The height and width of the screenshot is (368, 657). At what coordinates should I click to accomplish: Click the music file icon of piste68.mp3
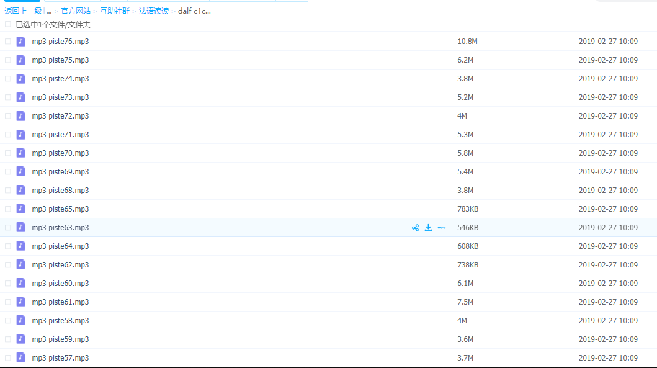21,191
